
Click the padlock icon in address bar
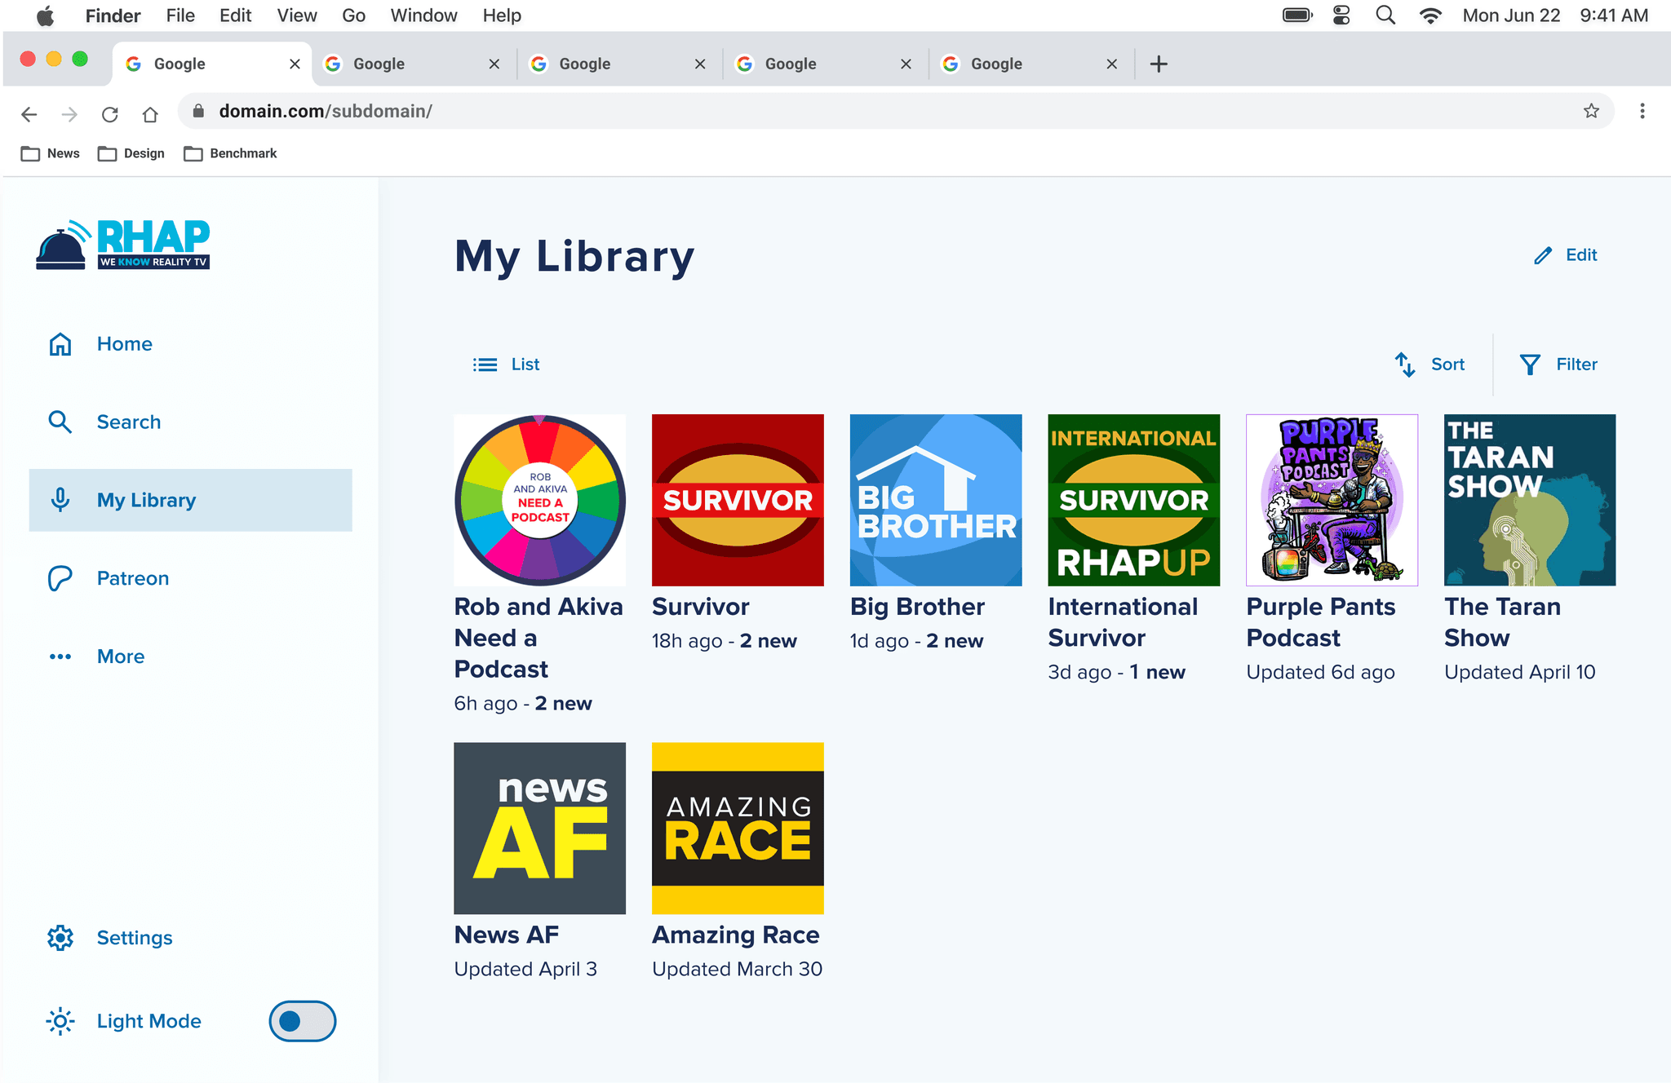point(198,111)
